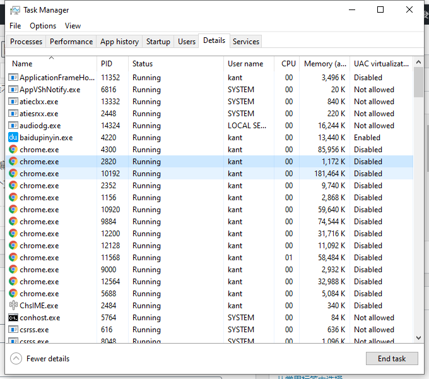Image resolution: width=429 pixels, height=379 pixels.
Task: Click Chrome icon for PID 11568
Action: tap(13, 258)
